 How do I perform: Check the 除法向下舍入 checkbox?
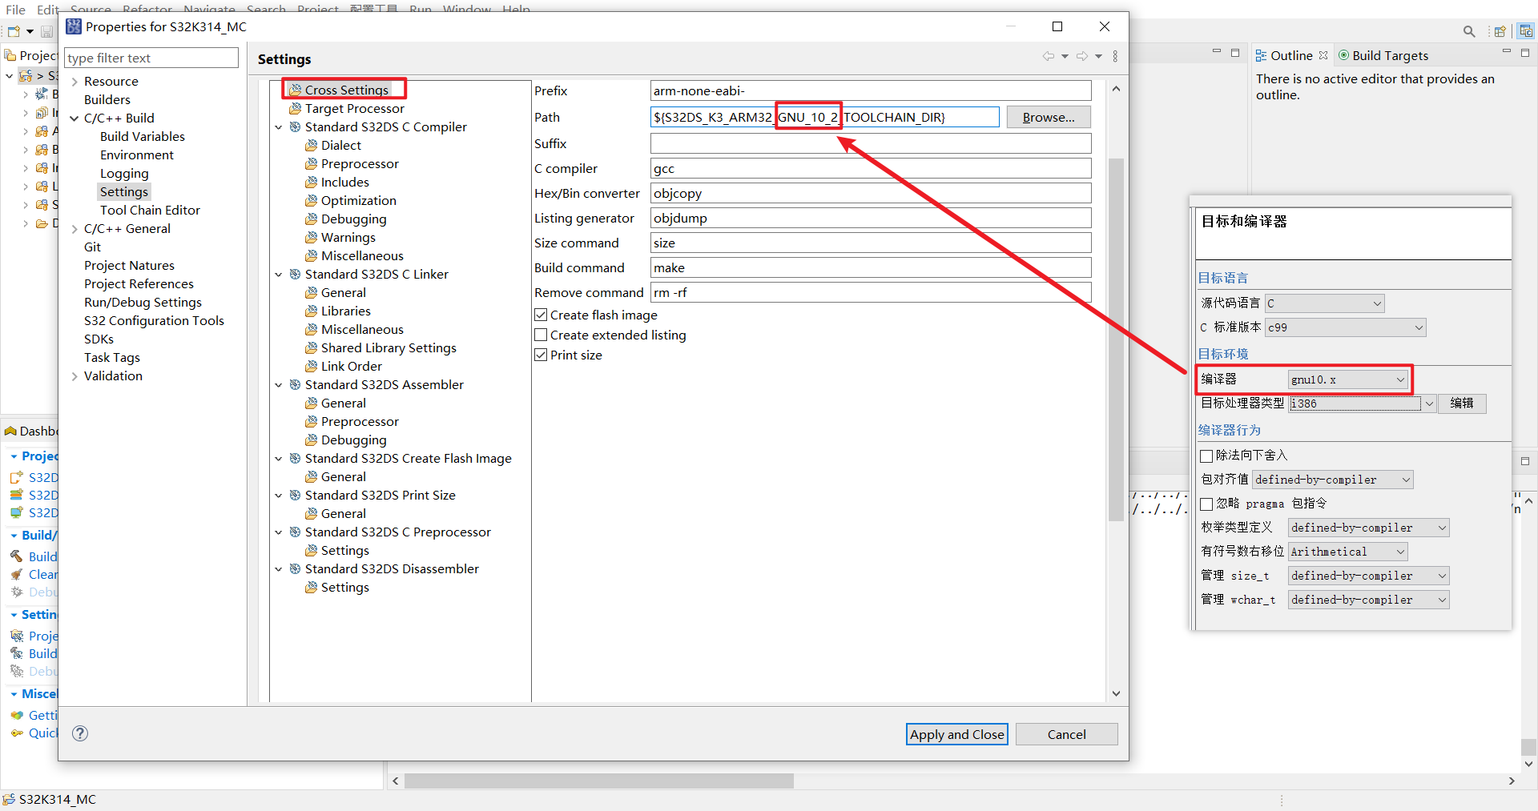1206,456
